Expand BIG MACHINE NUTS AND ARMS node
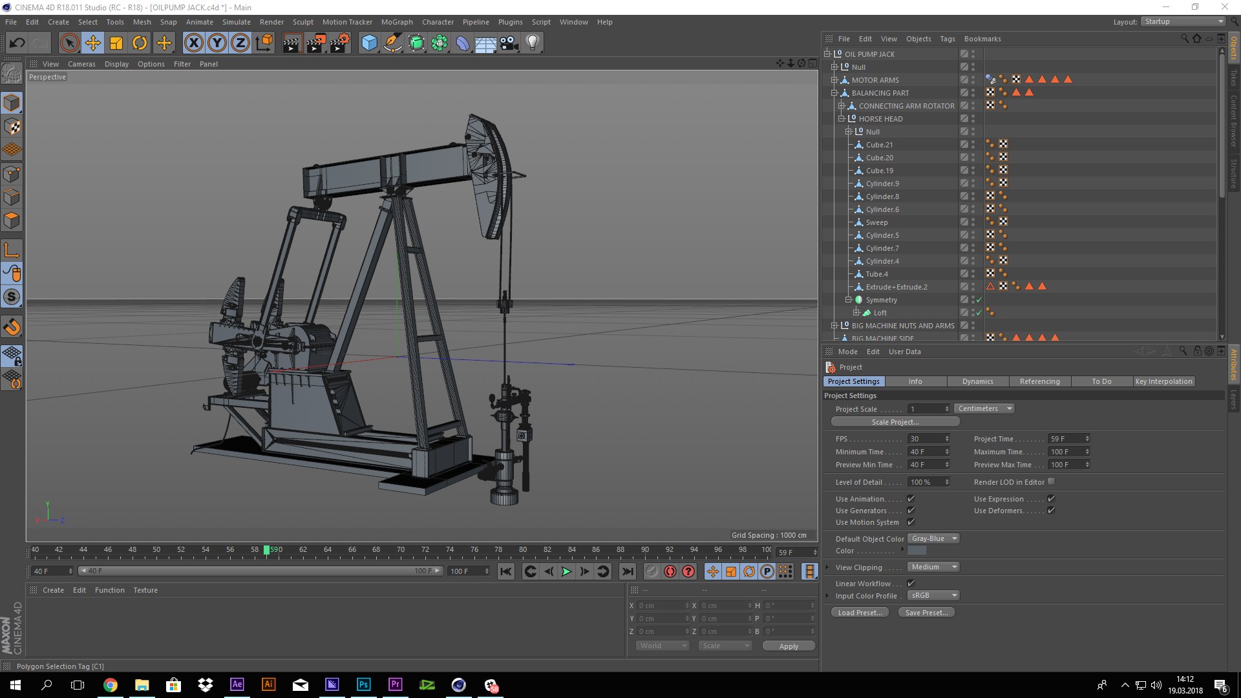 coord(834,326)
